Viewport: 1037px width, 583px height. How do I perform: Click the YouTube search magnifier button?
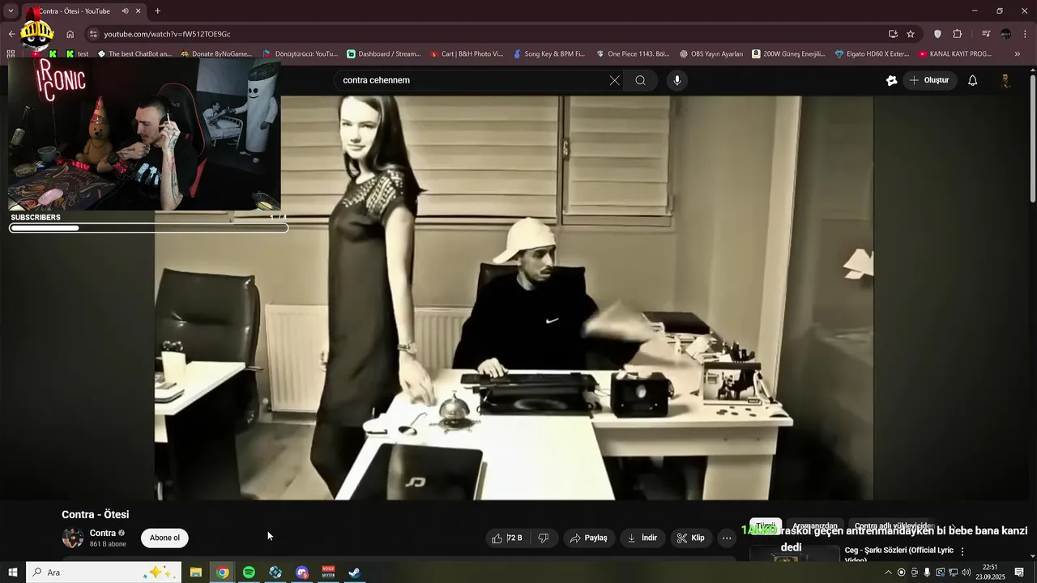point(640,80)
